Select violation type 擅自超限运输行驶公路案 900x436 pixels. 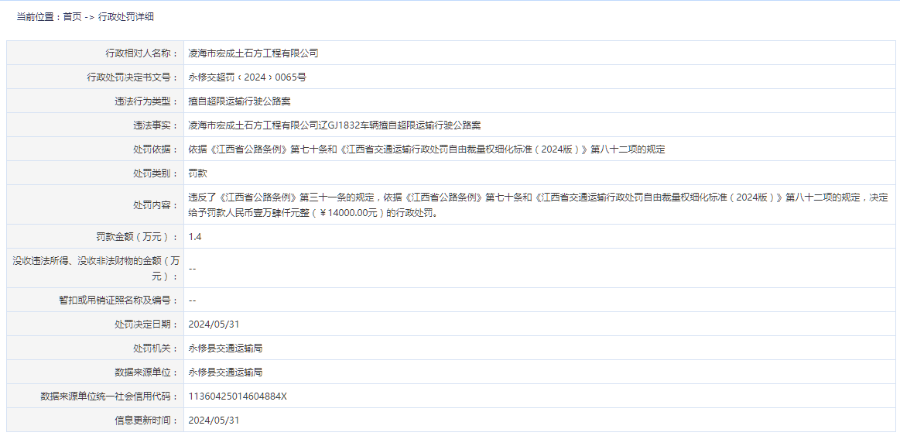239,101
